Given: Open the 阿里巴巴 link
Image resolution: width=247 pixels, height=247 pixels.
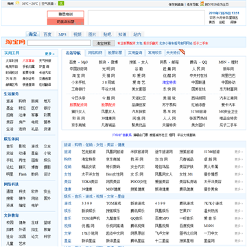Looking at the screenshot, I should 228,75.
